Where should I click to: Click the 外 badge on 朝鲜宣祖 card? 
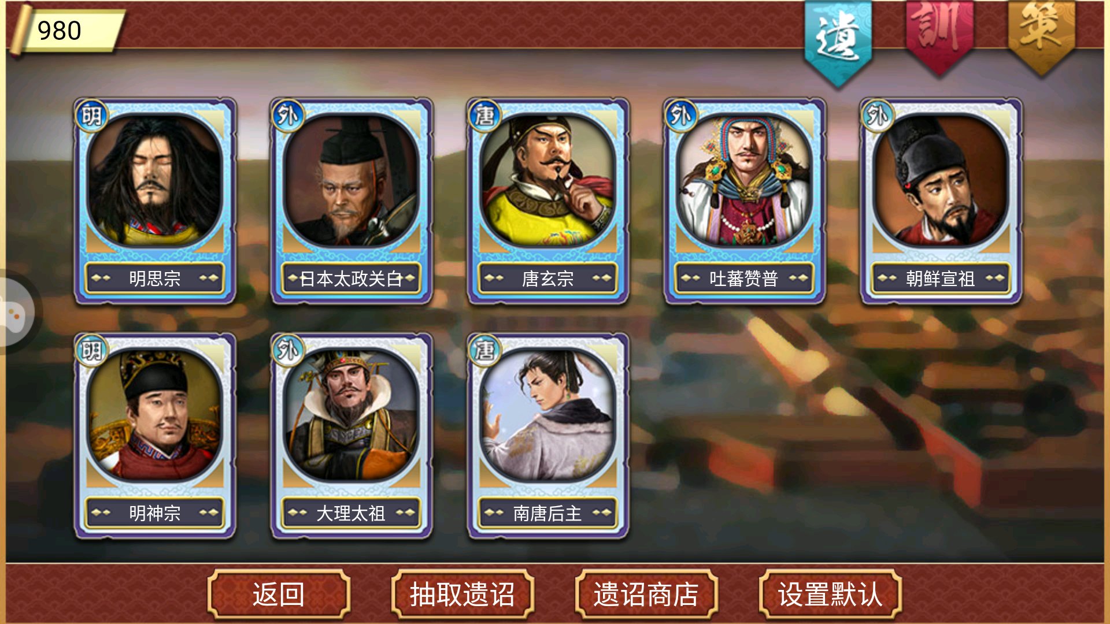pyautogui.click(x=878, y=116)
